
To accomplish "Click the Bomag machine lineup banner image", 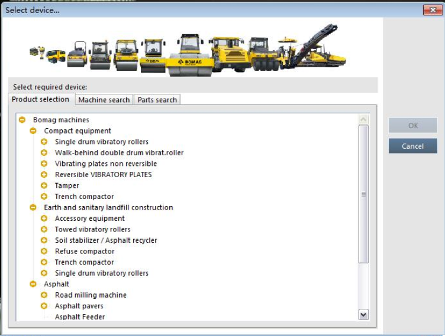I will (188, 50).
